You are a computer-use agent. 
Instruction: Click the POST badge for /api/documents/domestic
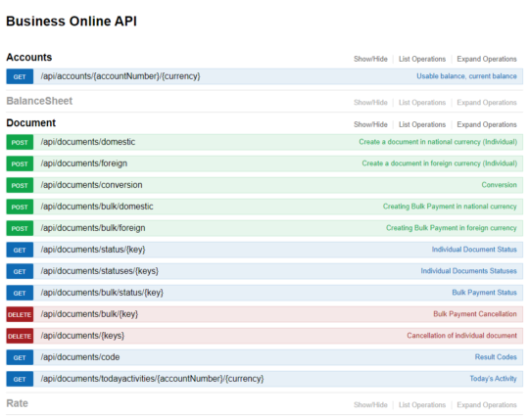20,142
